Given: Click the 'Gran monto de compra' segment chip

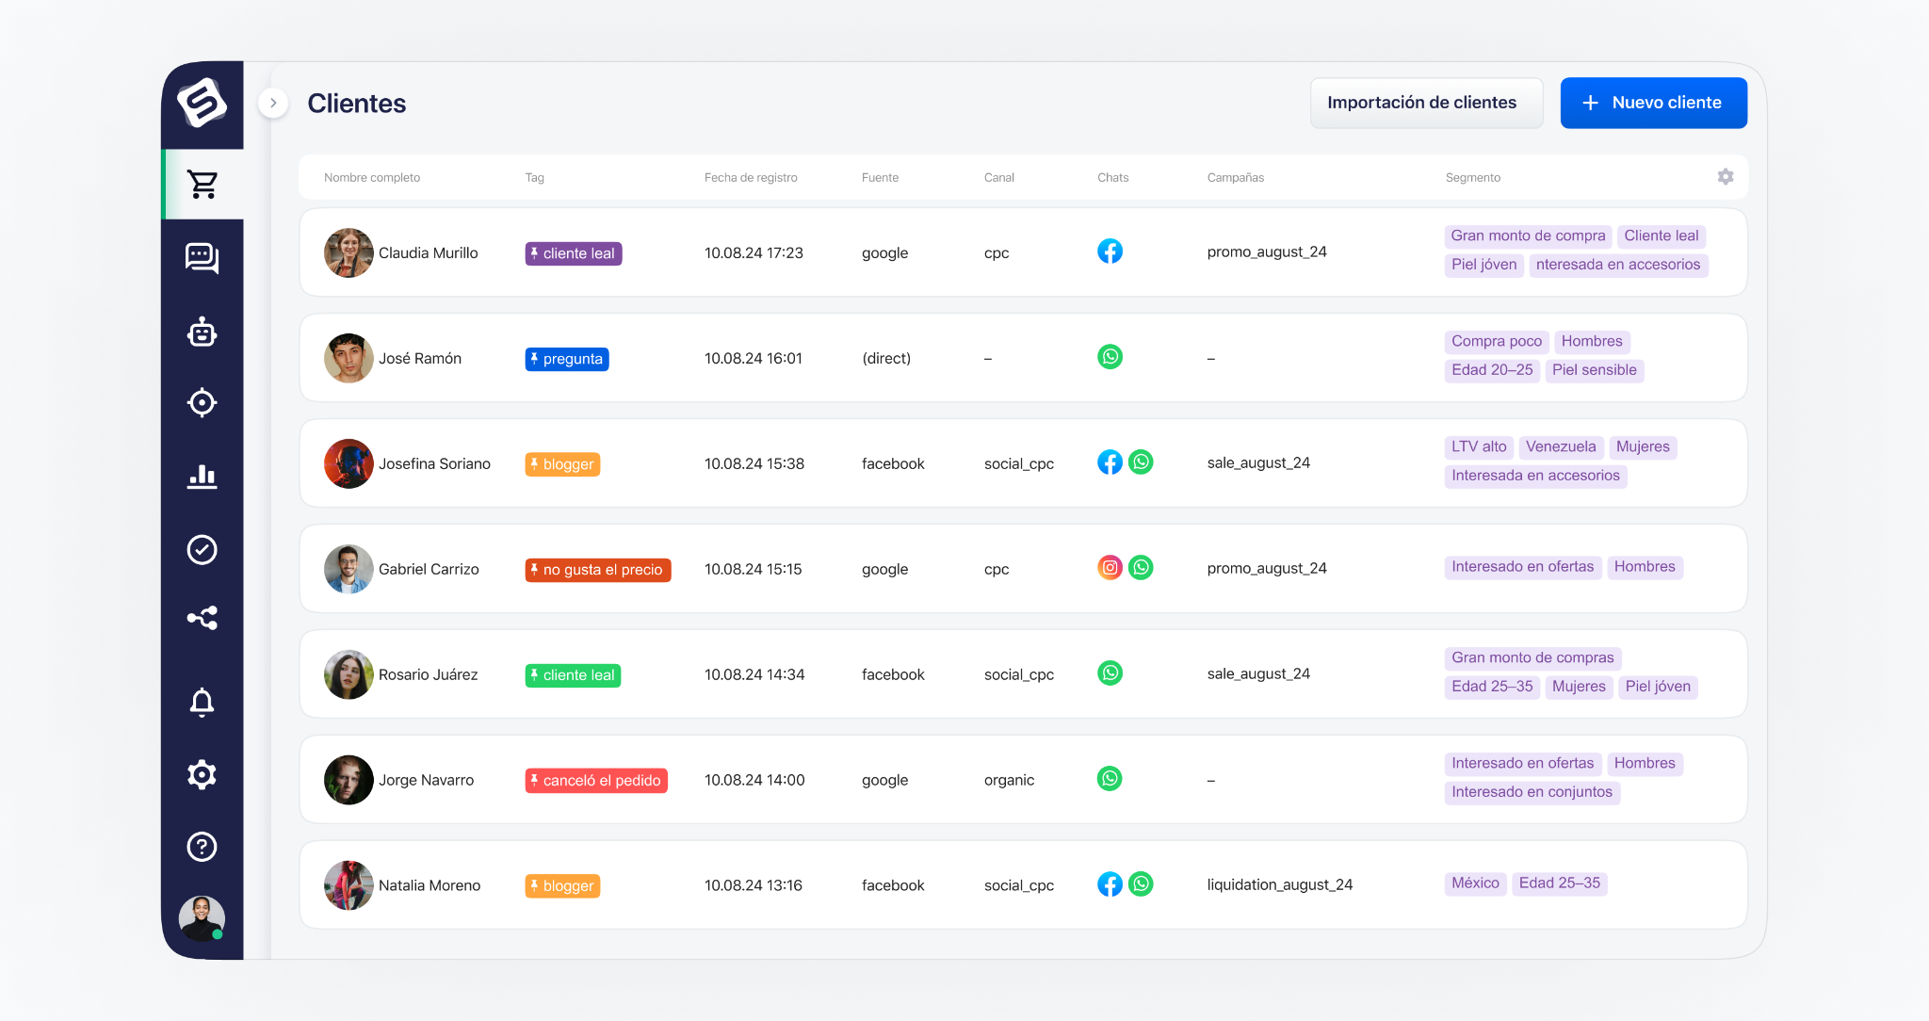Looking at the screenshot, I should (x=1527, y=235).
